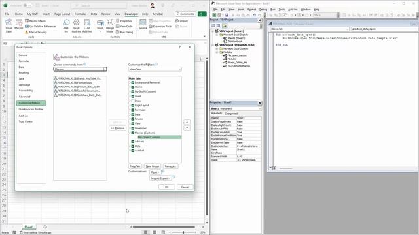Select Quick Access Toolbar options category
This screenshot has width=419, height=235.
[x=31, y=109]
